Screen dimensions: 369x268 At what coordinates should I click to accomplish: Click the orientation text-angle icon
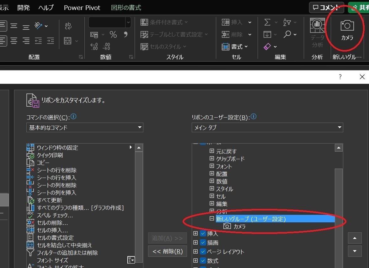38,26
